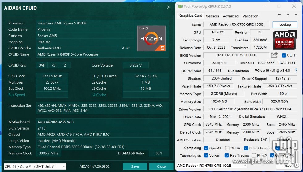Toggle the CUDA checkbox
The image size is (303, 172).
(227, 148)
